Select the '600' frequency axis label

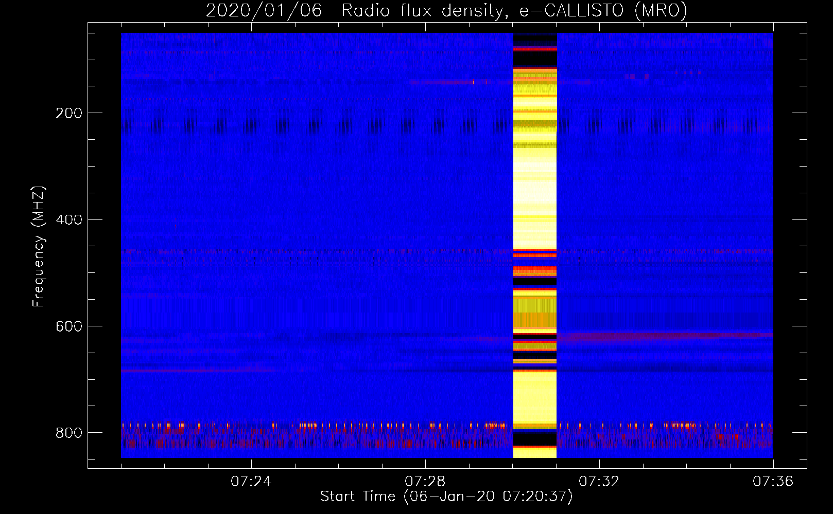click(69, 327)
